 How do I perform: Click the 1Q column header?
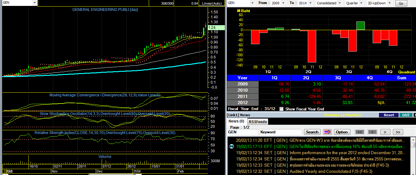coord(275,78)
